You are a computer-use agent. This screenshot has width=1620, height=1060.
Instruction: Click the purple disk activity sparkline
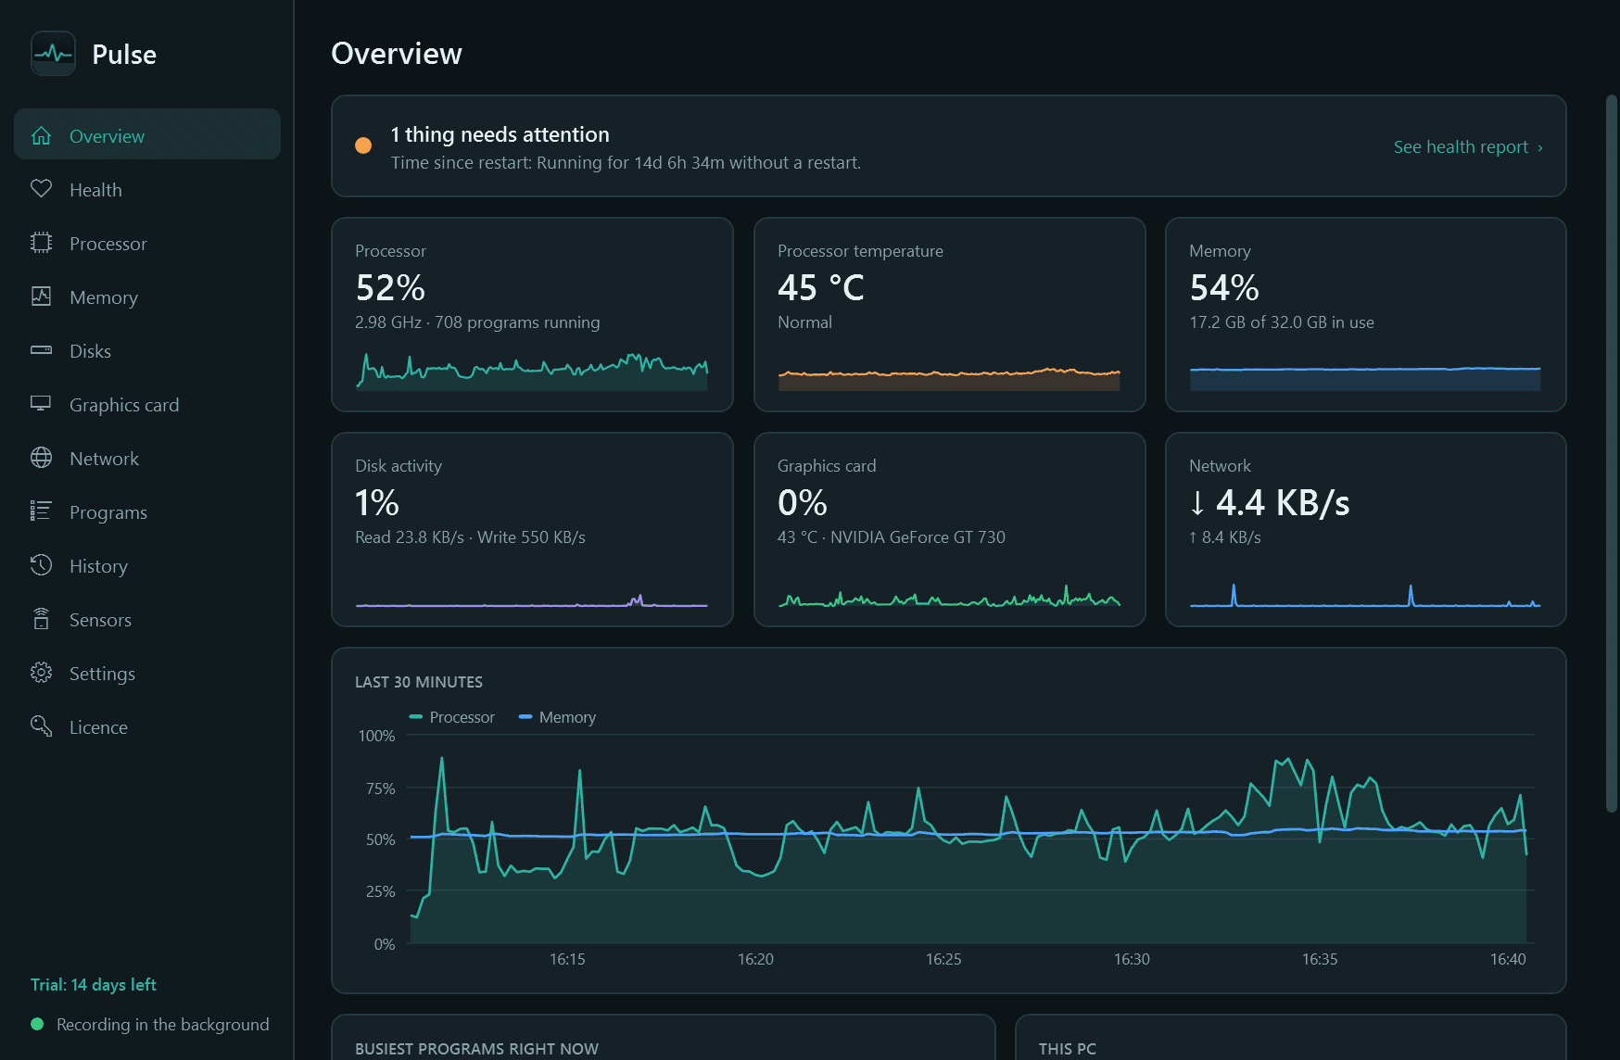pos(532,600)
